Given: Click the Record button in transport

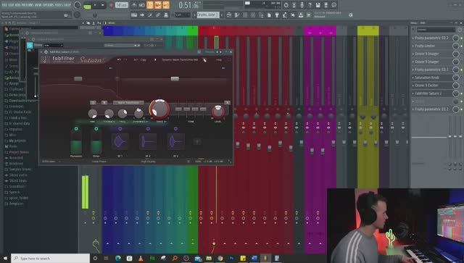Looking at the screenshot, I should click(112, 5).
